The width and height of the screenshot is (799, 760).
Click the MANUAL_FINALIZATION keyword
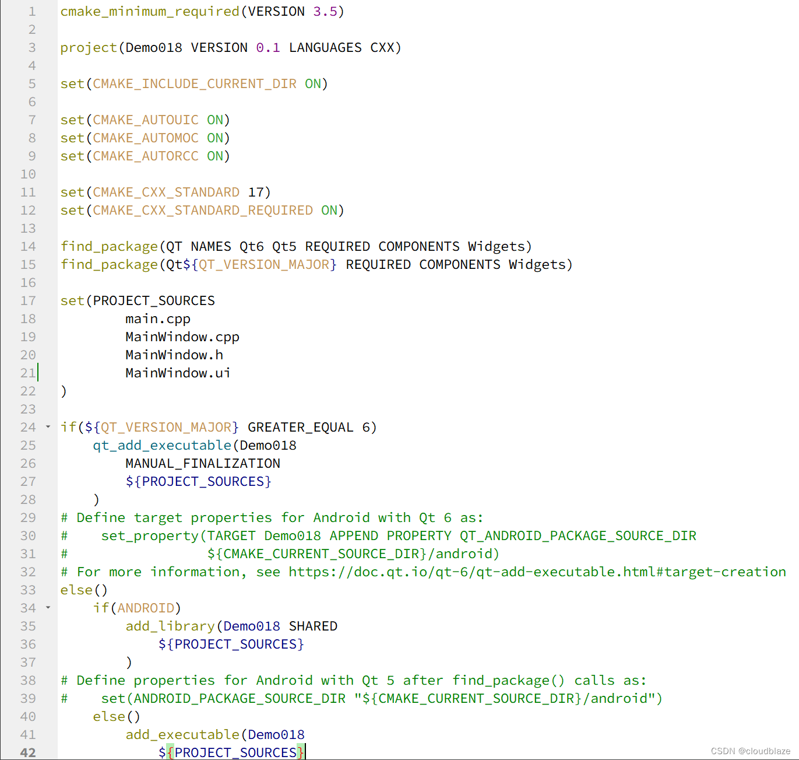pyautogui.click(x=203, y=464)
